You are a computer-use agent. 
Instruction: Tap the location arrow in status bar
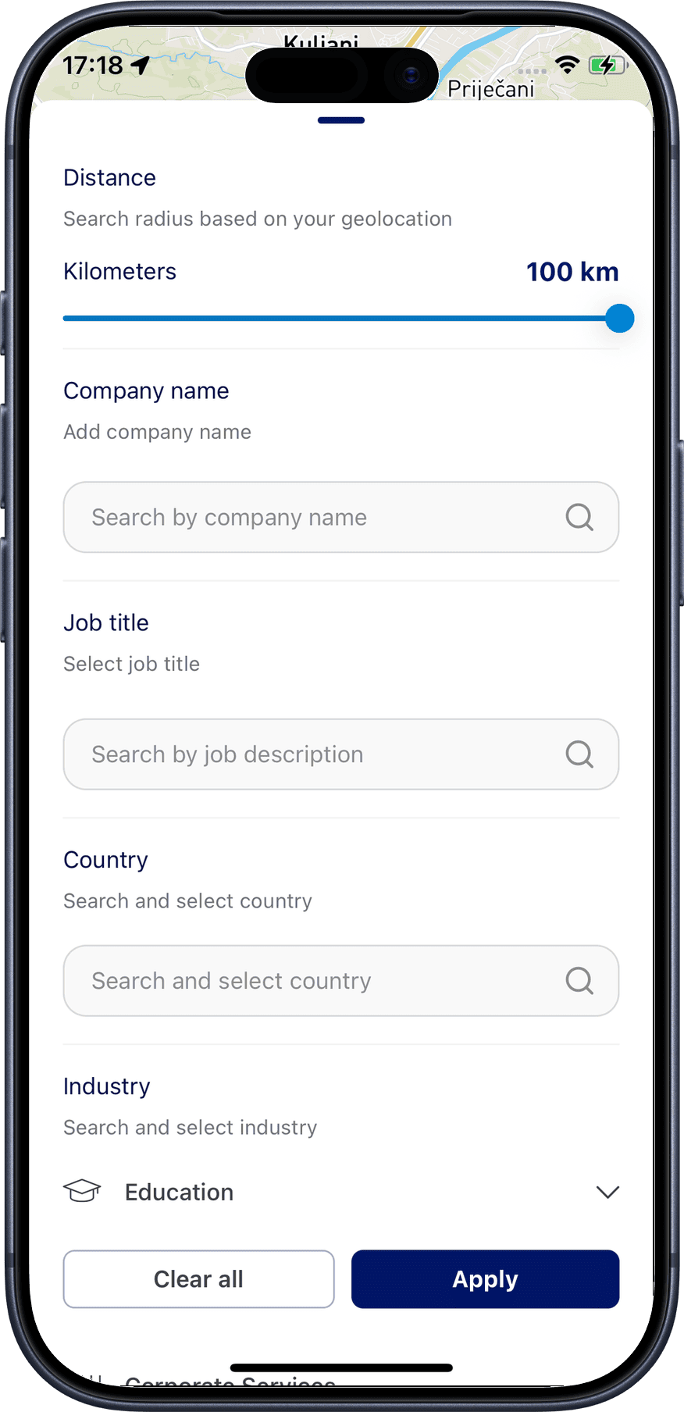point(141,66)
